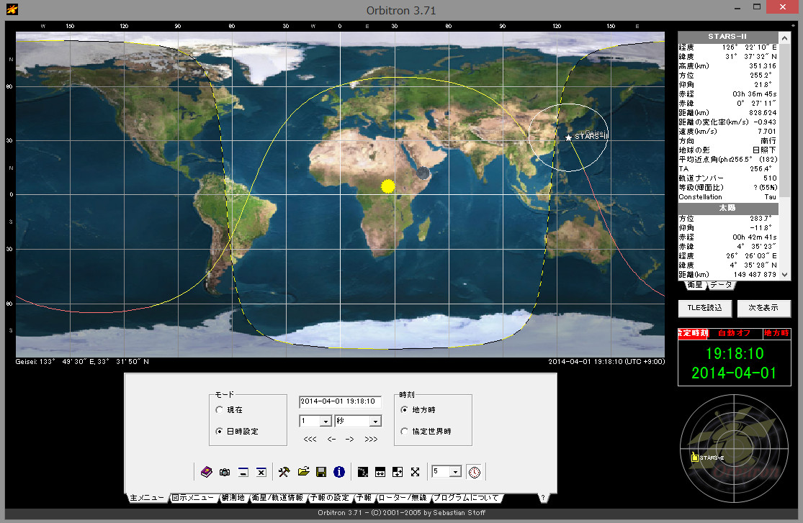The width and height of the screenshot is (803, 523).
Task: Toggle full screen with the diagonal arrows icon
Action: (x=416, y=472)
